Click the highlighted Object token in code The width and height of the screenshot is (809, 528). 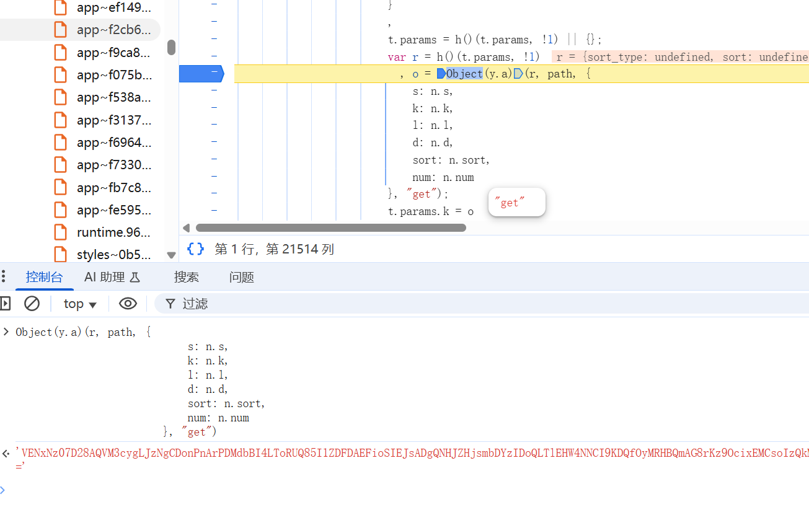(x=464, y=74)
